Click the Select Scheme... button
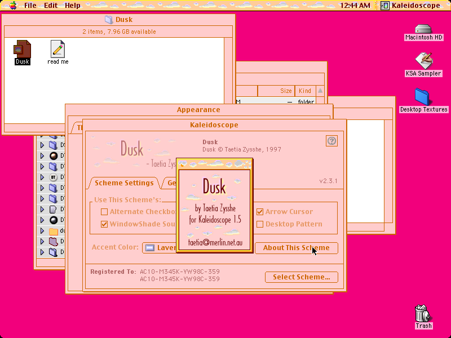Viewport: 451px width, 338px height. (302, 277)
